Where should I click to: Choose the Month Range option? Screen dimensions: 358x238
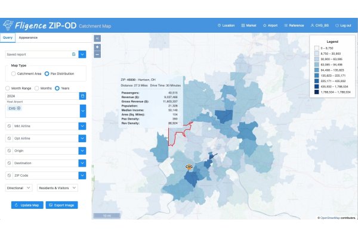(8, 88)
